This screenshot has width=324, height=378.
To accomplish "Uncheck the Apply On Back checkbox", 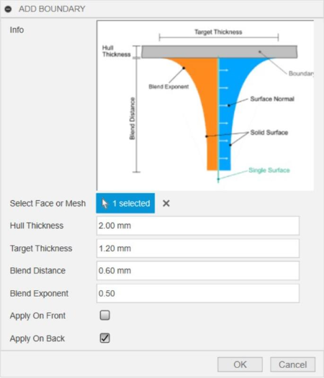I will (x=105, y=338).
